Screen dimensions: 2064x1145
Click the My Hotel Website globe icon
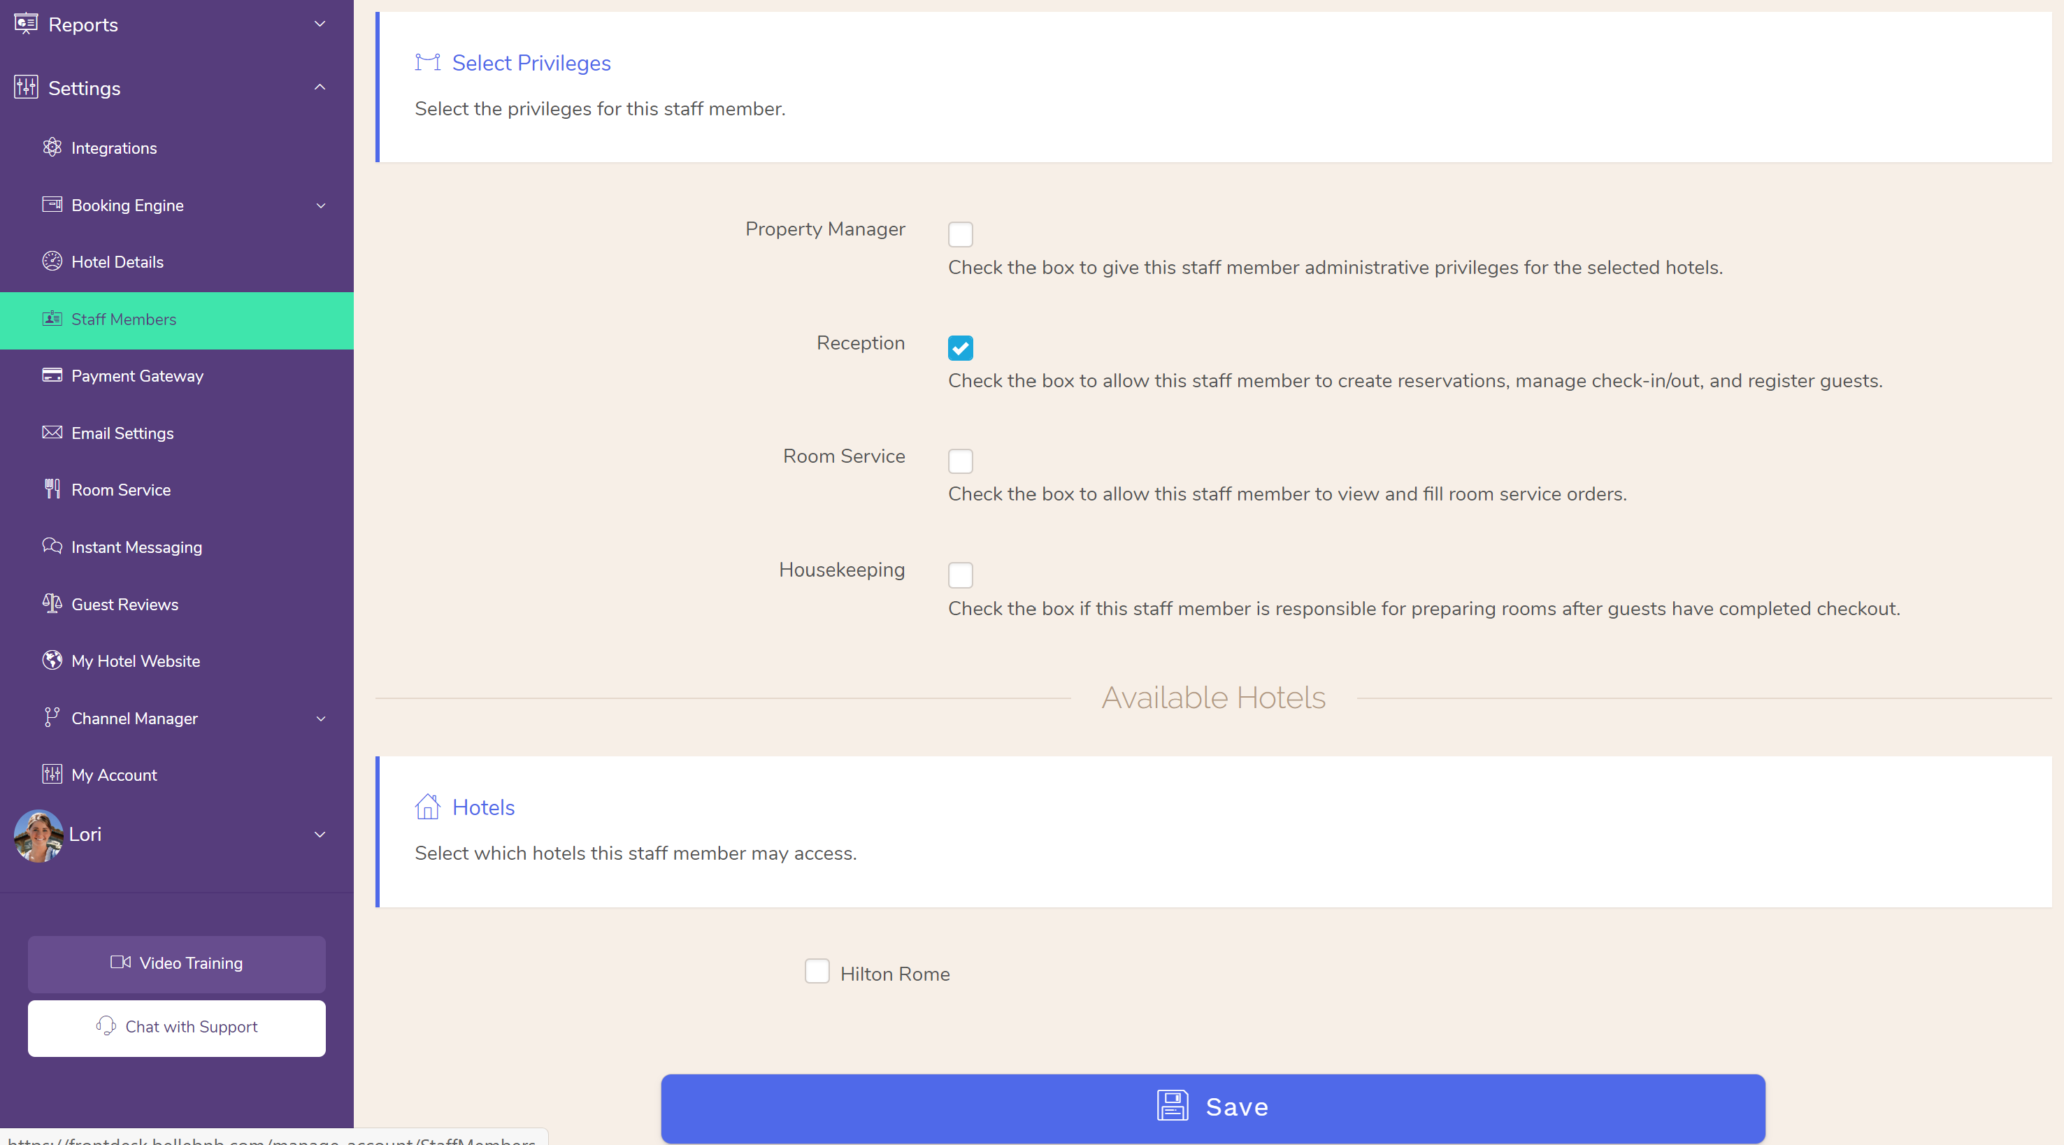(x=52, y=660)
